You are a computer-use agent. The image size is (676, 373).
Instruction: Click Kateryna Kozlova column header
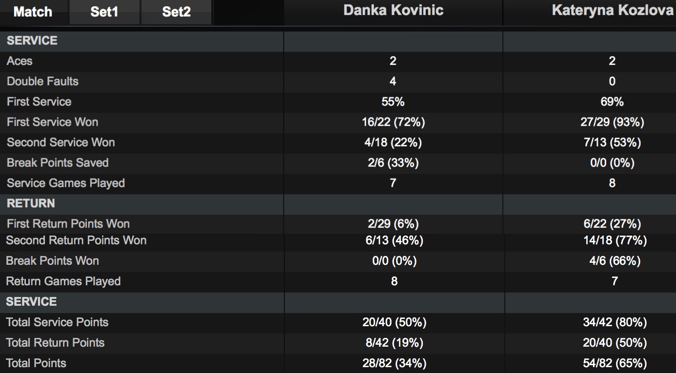612,11
